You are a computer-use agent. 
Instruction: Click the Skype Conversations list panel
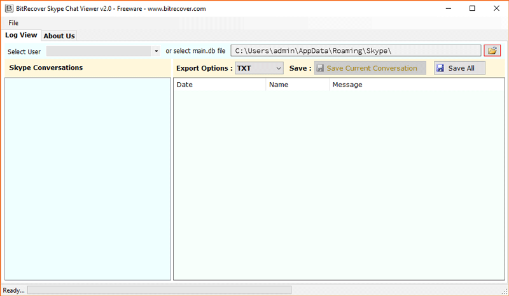click(88, 179)
